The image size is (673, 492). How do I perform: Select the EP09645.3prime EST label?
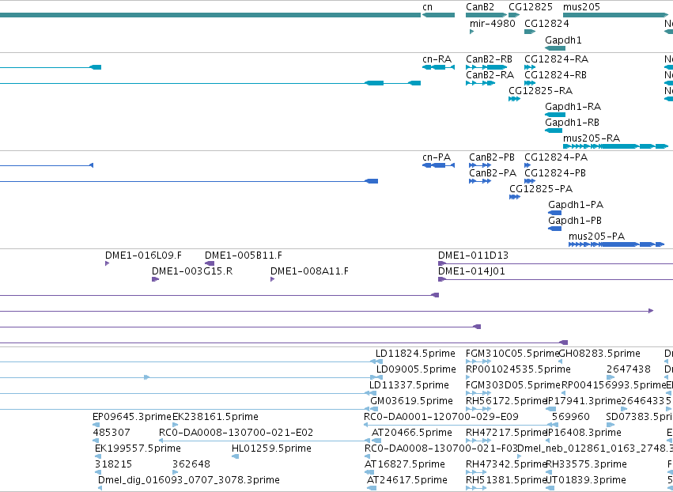coord(132,417)
